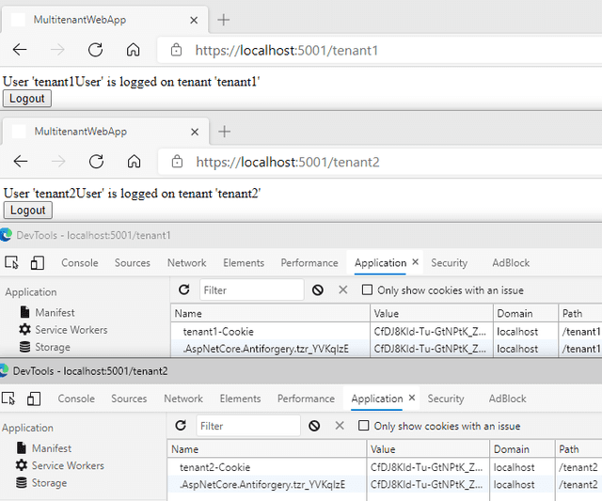Select Service Workers in tenant1 DevTools sidebar
Viewport: 602px width, 501px height.
pyautogui.click(x=71, y=330)
